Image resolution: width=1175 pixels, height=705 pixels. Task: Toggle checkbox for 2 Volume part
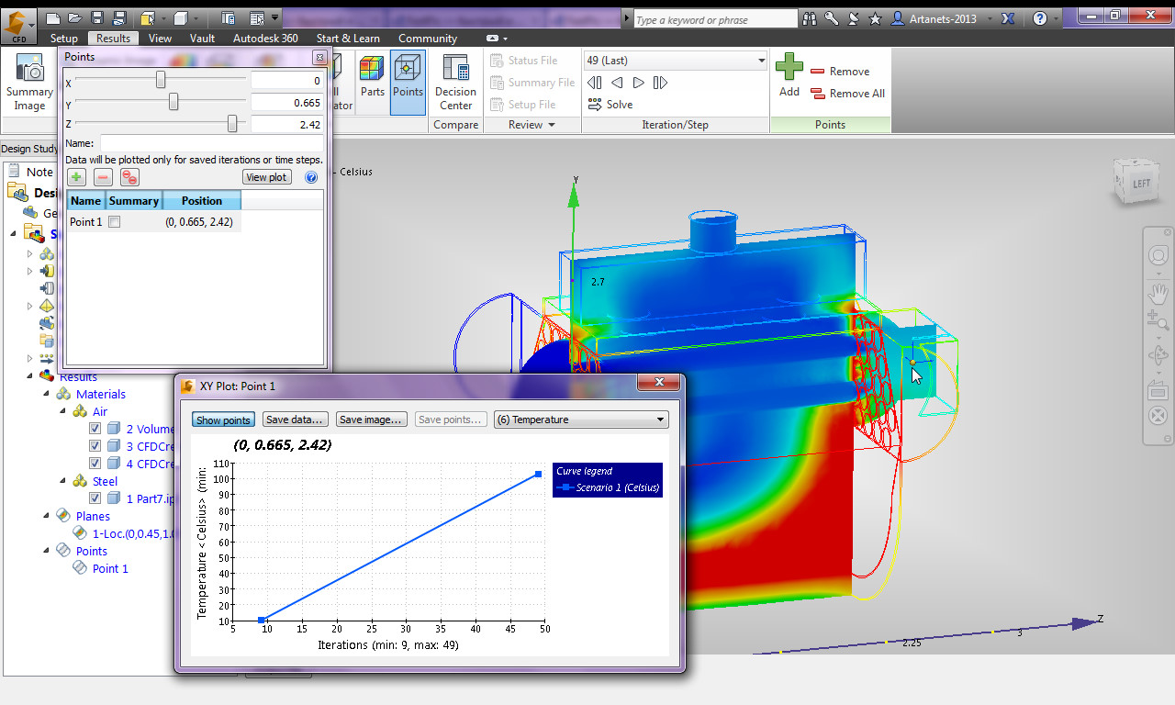click(95, 429)
